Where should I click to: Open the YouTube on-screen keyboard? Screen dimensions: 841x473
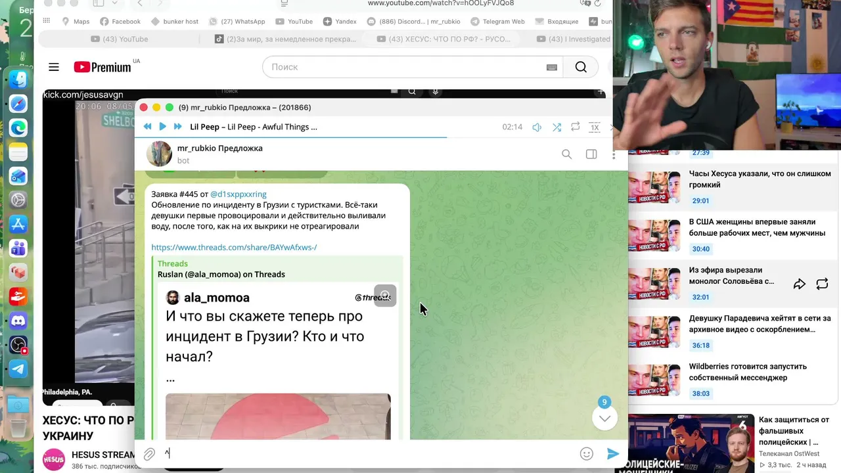click(552, 67)
